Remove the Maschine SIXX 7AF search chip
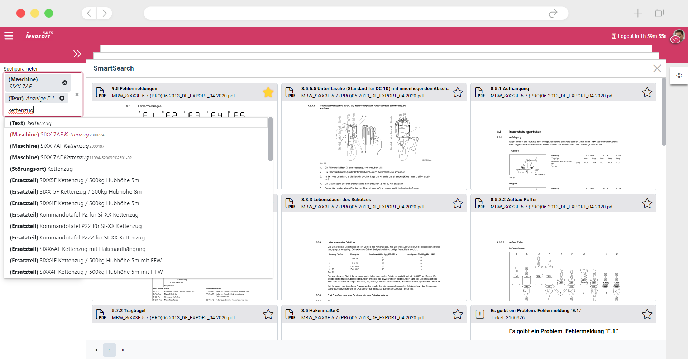The height and width of the screenshot is (359, 688). pyautogui.click(x=65, y=83)
